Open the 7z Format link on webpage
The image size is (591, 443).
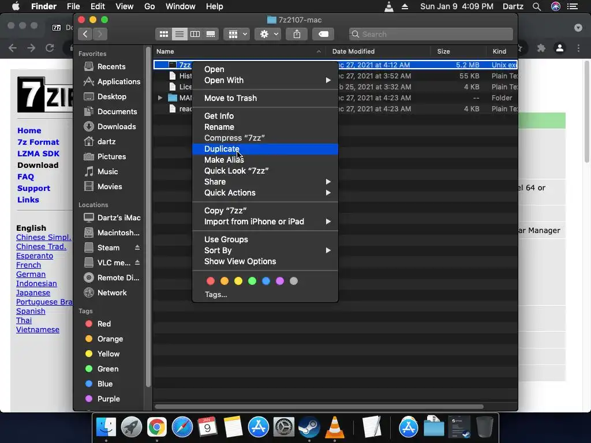pos(38,142)
